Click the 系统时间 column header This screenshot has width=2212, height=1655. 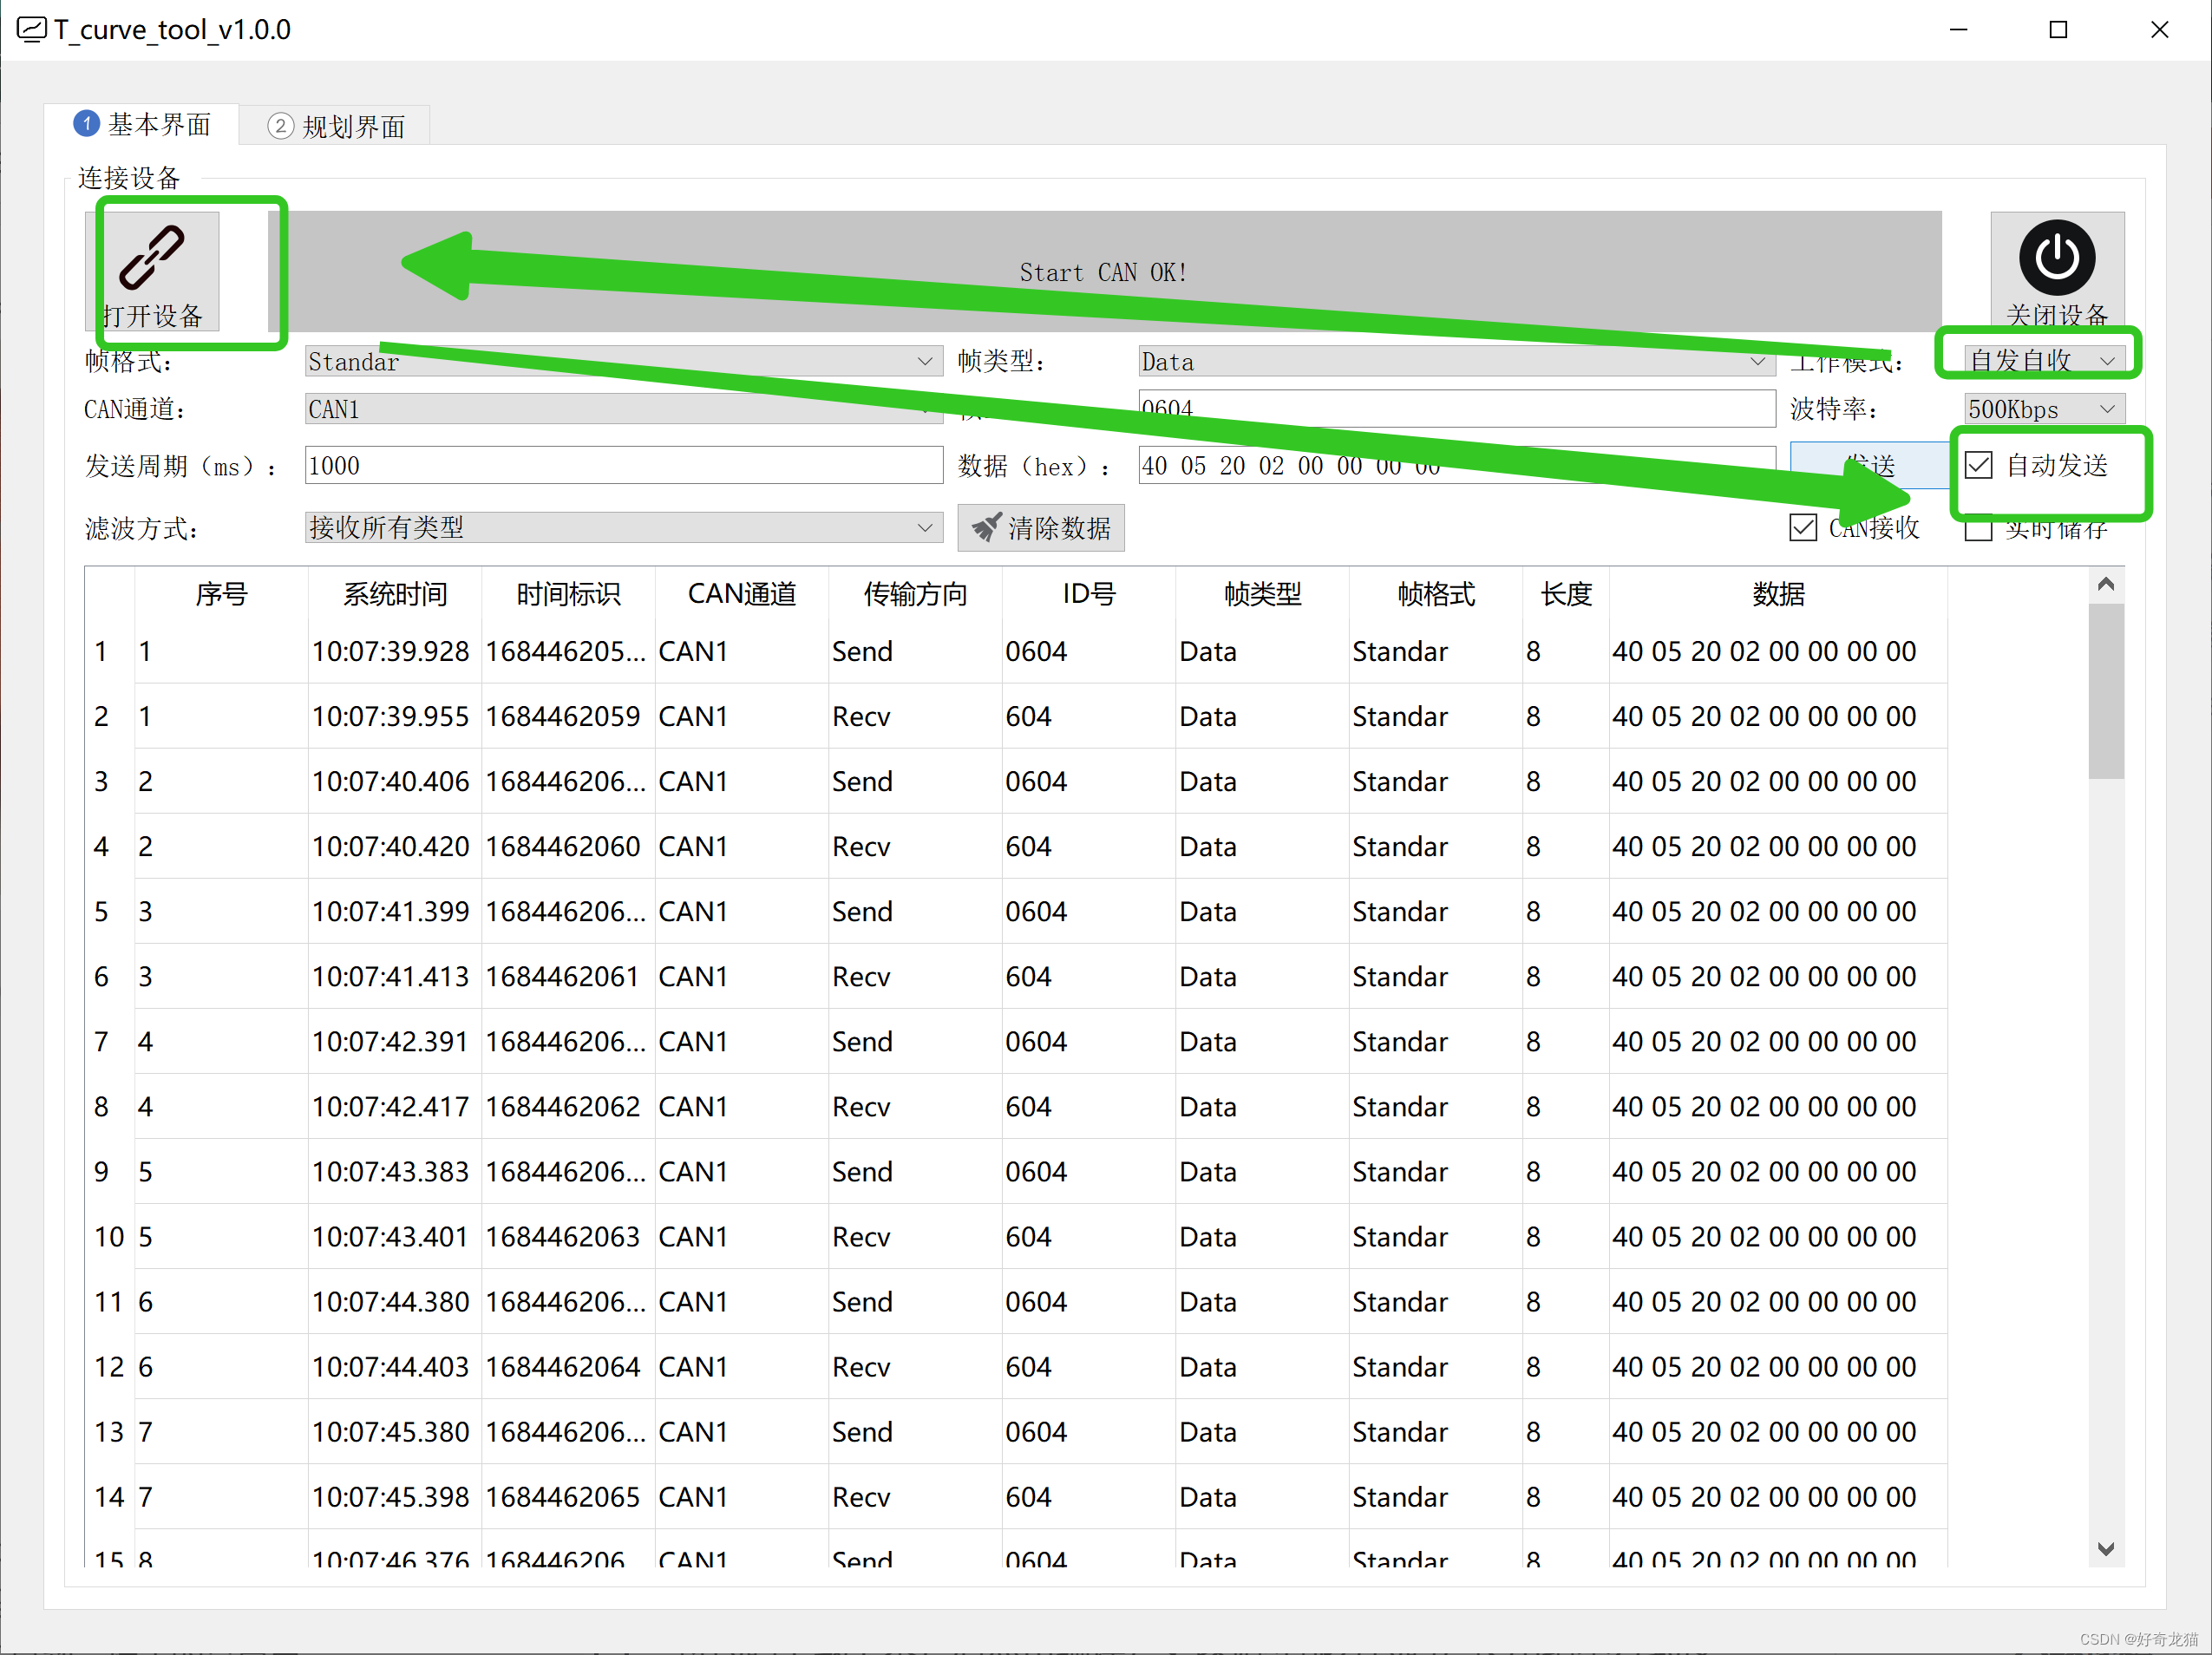point(395,594)
